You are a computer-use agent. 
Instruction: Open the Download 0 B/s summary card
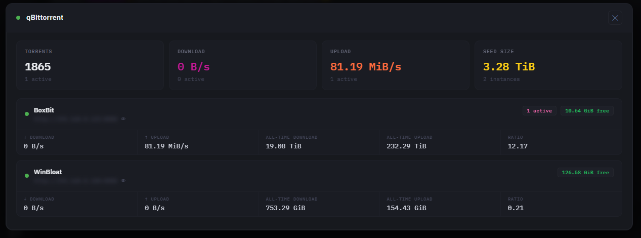click(x=243, y=65)
